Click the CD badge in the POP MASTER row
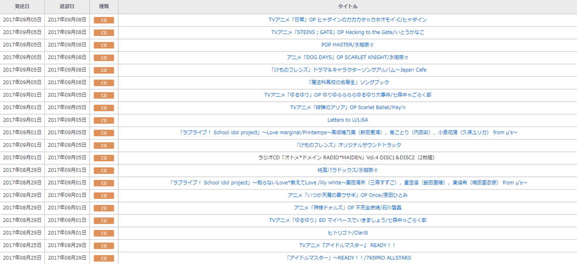Viewport: 577px width, 264px height. [x=104, y=46]
